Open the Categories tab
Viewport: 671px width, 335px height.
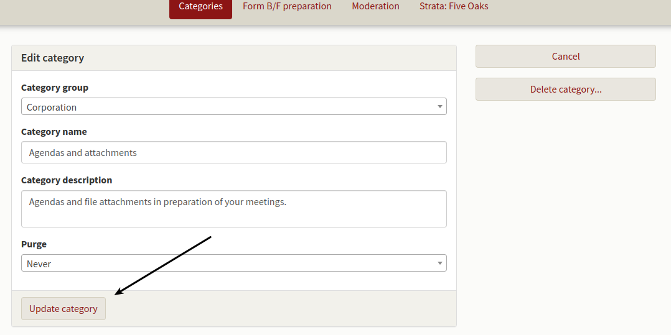[x=200, y=7]
